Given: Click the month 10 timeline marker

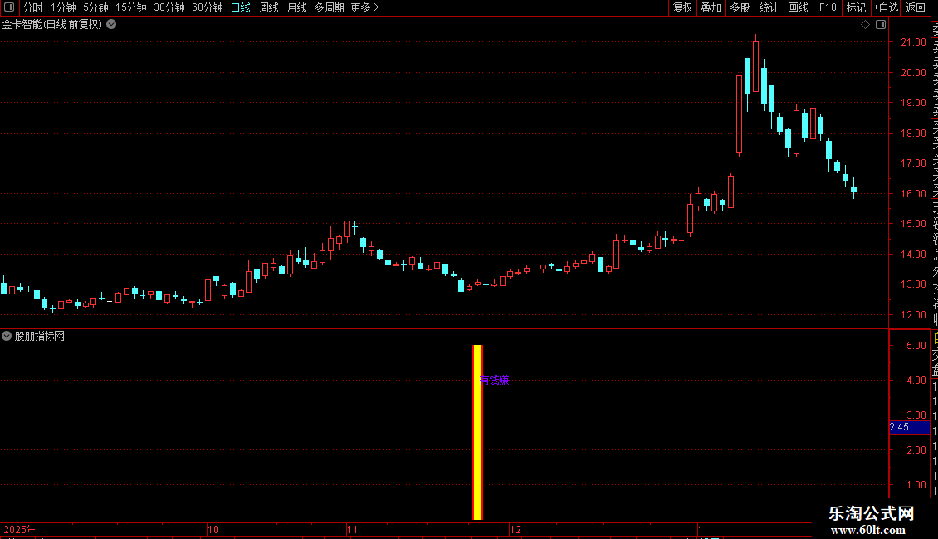Looking at the screenshot, I should coord(213,529).
